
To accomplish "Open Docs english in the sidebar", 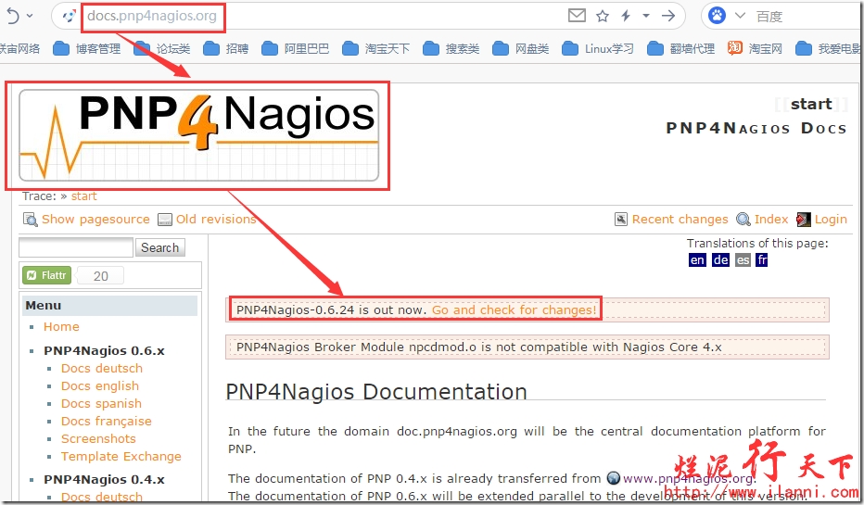I will [x=100, y=386].
